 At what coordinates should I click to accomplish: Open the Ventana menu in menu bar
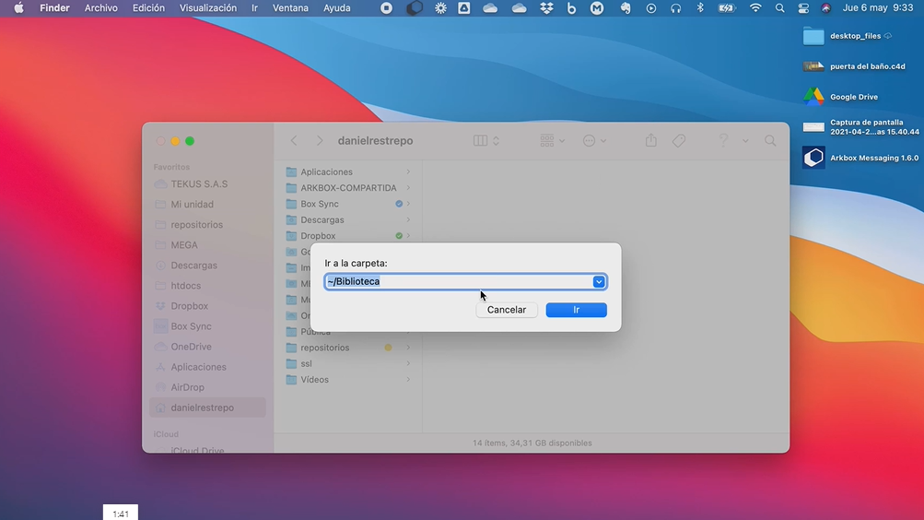290,8
